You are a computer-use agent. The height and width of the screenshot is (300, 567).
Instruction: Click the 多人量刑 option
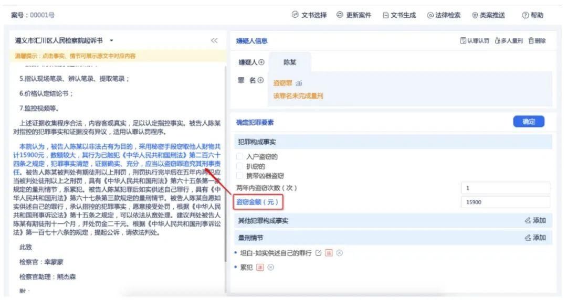click(509, 41)
